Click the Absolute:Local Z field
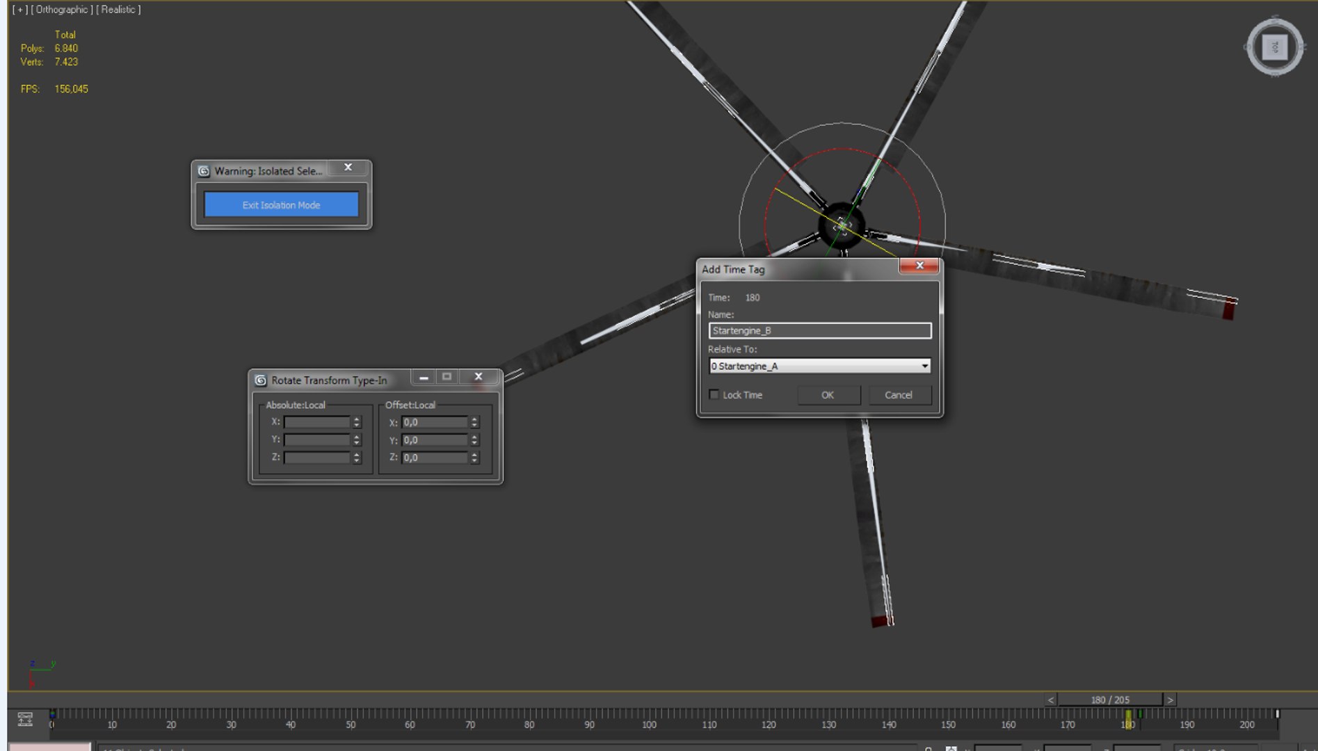 (316, 458)
